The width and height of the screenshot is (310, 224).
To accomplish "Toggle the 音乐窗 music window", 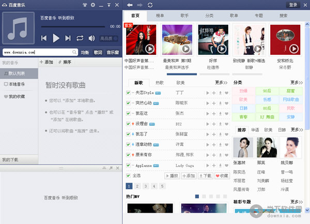I will pyautogui.click(x=113, y=52).
